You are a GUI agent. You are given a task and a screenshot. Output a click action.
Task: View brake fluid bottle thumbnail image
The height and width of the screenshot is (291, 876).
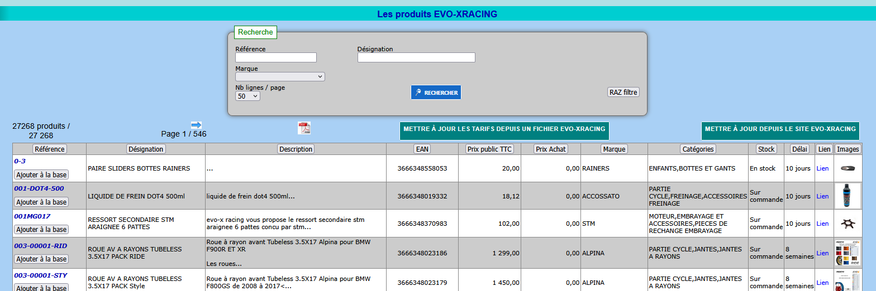coord(848,196)
